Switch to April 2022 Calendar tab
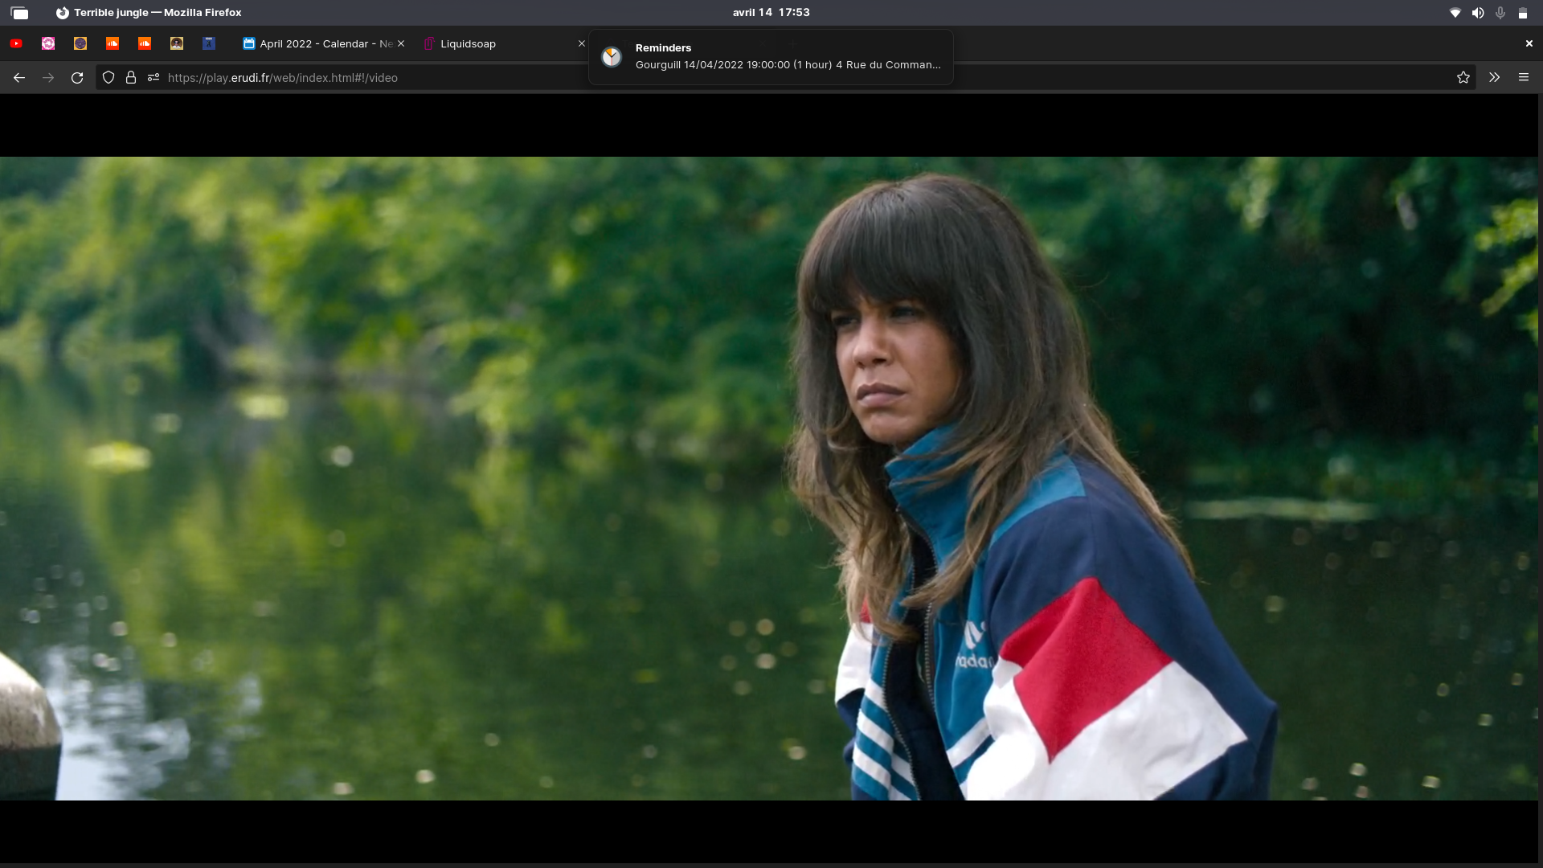Viewport: 1543px width, 868px height. (317, 44)
